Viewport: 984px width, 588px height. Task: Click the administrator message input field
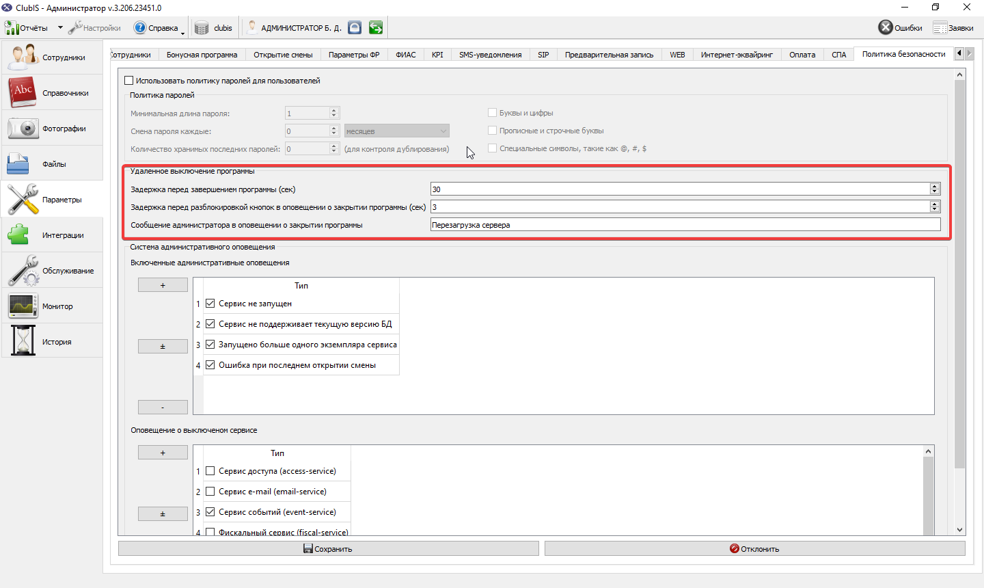[x=685, y=225]
